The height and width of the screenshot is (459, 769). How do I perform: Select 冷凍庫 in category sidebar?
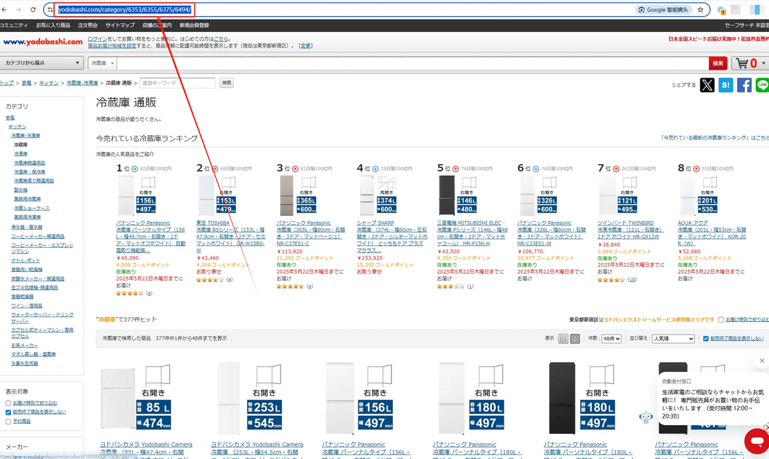[x=21, y=154]
